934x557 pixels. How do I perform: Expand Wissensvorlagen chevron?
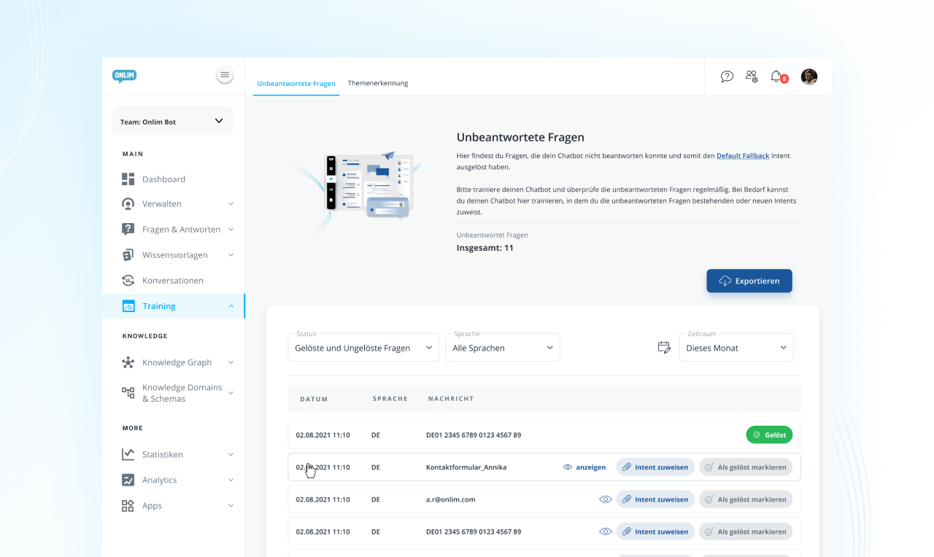pyautogui.click(x=231, y=255)
